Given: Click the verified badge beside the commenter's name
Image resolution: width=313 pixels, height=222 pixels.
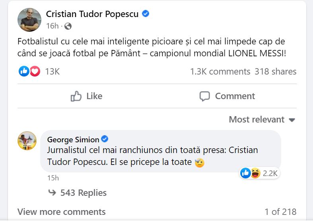Looking at the screenshot, I should (105, 139).
